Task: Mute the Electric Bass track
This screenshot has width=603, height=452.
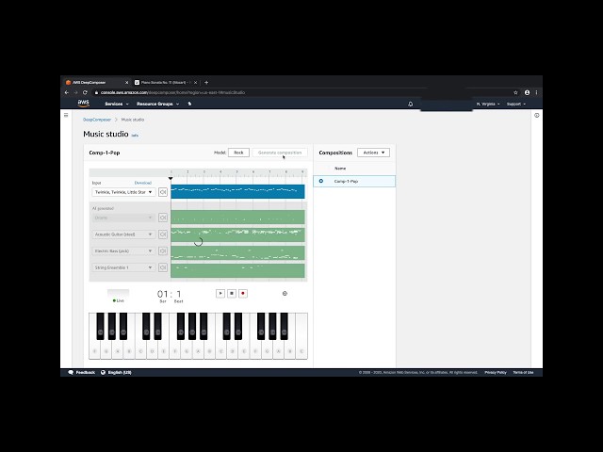Action: point(163,251)
